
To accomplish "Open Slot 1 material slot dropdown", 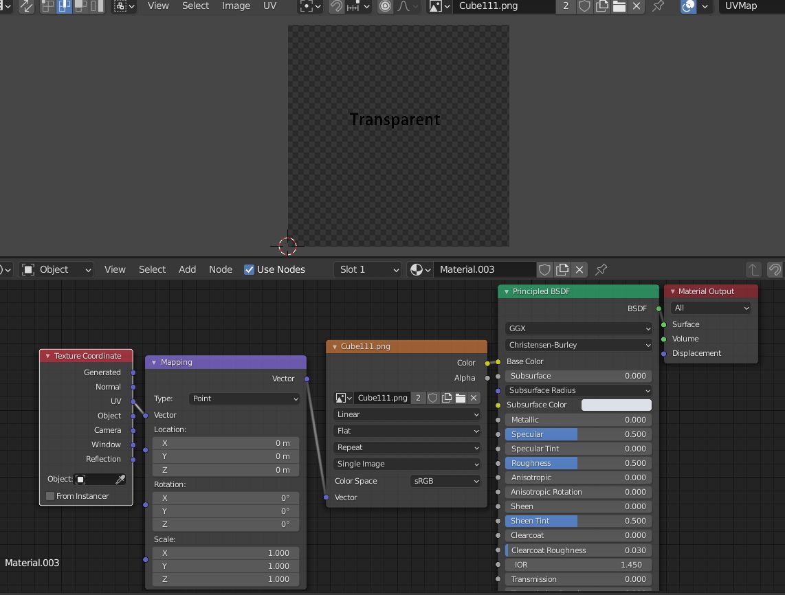I will coord(368,269).
